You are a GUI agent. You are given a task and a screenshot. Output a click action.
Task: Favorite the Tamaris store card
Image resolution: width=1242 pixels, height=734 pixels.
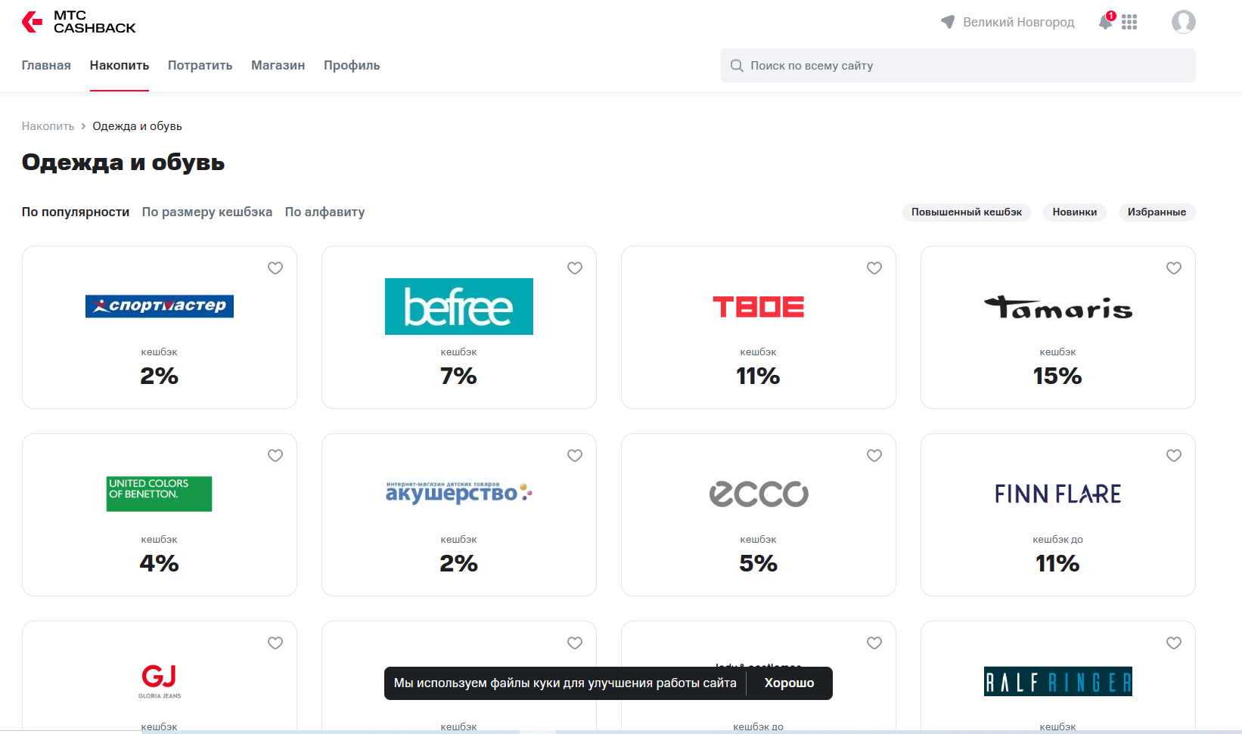click(x=1174, y=268)
